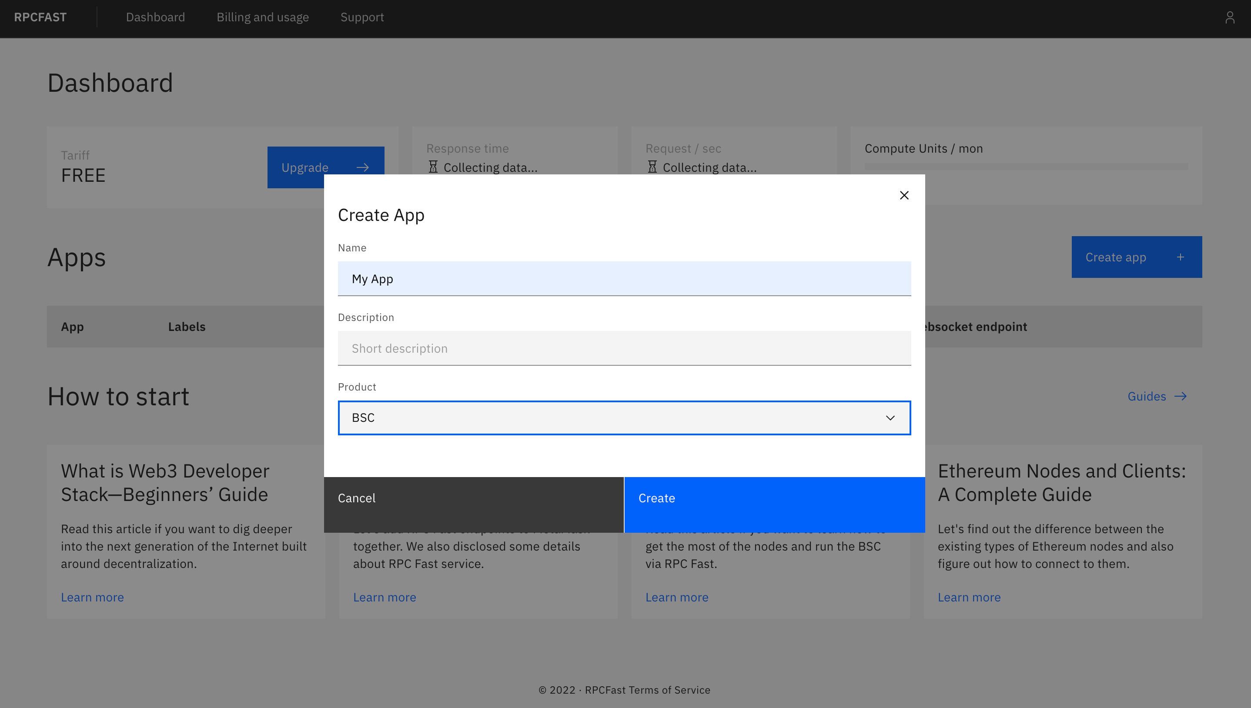The height and width of the screenshot is (708, 1251).
Task: Open Learn more under Ethereum Nodes and Clients
Action: (x=969, y=597)
